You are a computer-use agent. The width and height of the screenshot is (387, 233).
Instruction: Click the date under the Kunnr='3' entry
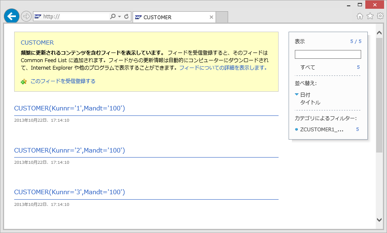click(42, 204)
